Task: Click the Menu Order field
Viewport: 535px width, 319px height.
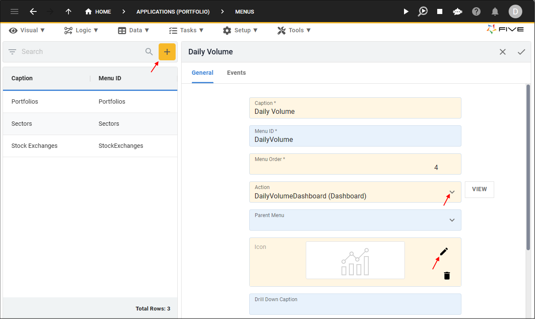Action: (355, 164)
